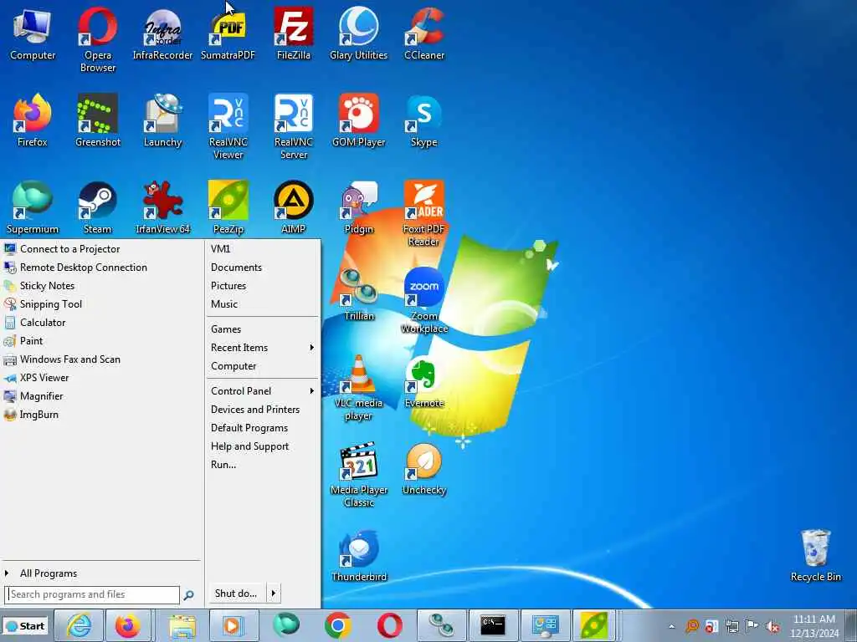Select the Thunderbird desktop icon
Viewport: 857px width, 642px height.
pyautogui.click(x=358, y=555)
